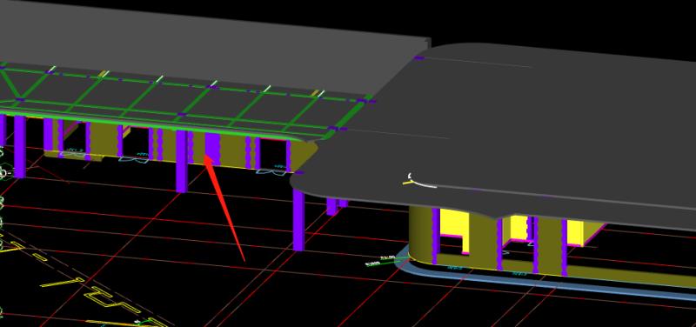Image resolution: width=696 pixels, height=327 pixels.
Task: Select the tall purple column below the green beam
Action: (182, 161)
